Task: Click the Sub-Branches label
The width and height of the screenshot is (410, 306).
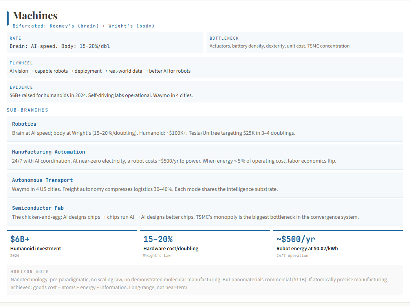Action: click(x=27, y=110)
